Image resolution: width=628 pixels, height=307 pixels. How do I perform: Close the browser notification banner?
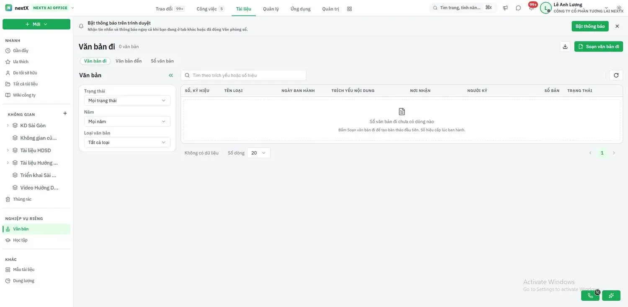point(617,26)
